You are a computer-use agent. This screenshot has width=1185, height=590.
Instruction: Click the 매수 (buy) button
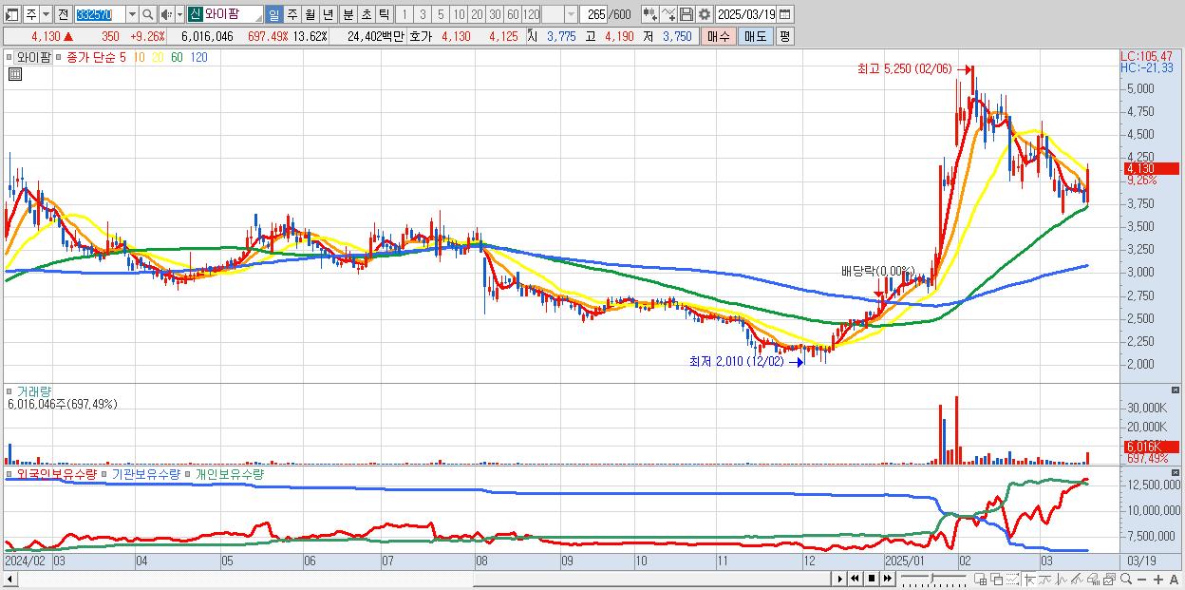[x=719, y=36]
